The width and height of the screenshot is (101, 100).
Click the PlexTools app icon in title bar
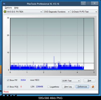(4, 4)
